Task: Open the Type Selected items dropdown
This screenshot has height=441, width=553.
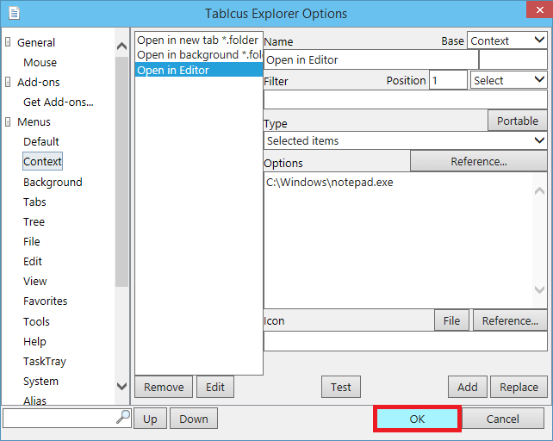Action: coord(405,140)
